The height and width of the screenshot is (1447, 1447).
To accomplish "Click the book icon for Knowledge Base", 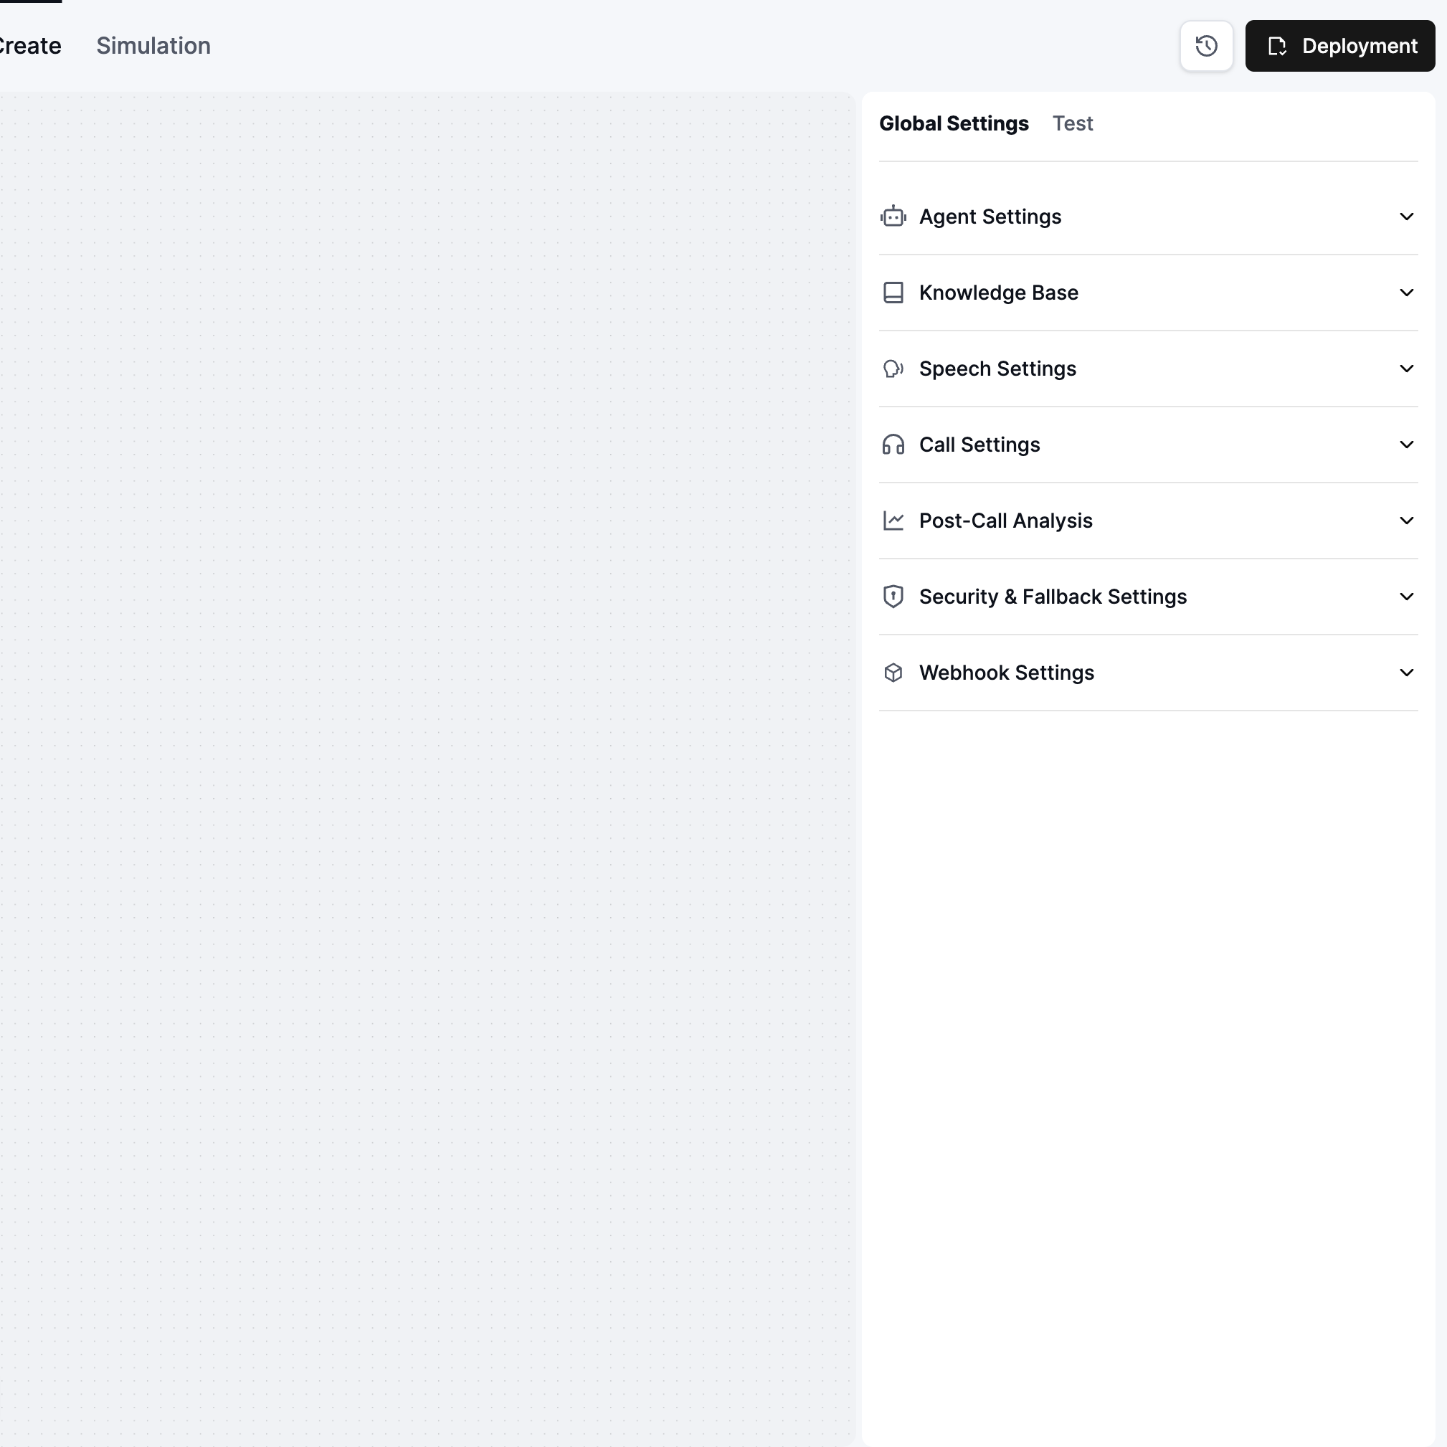I will (x=893, y=293).
